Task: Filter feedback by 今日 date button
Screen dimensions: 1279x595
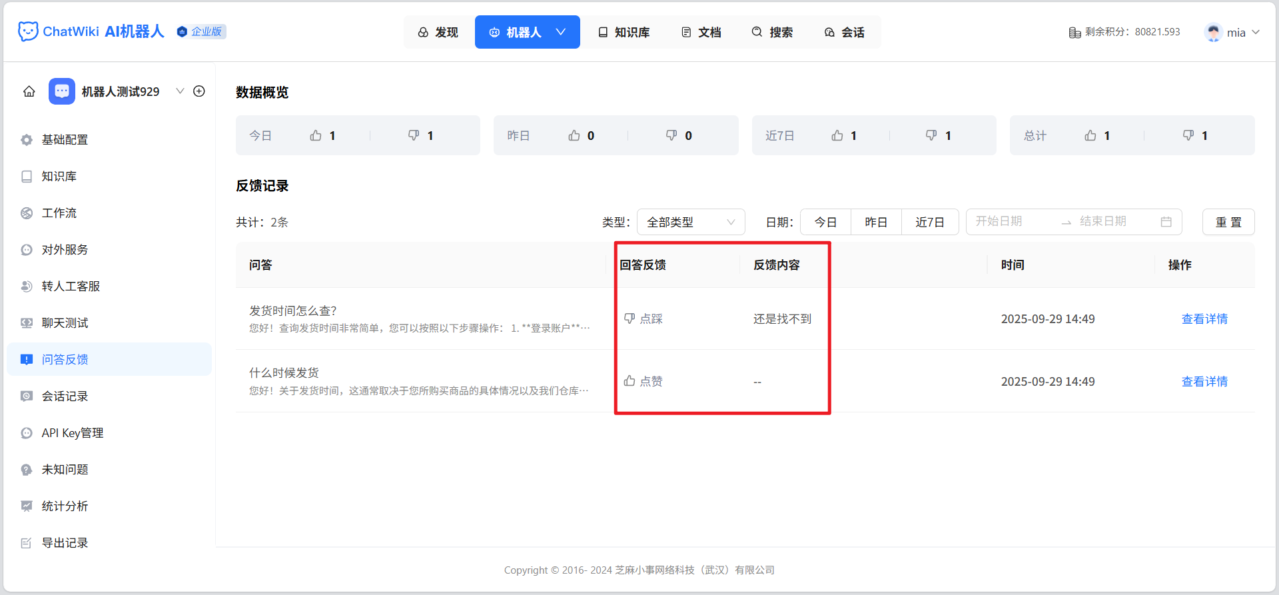Action: (x=825, y=222)
